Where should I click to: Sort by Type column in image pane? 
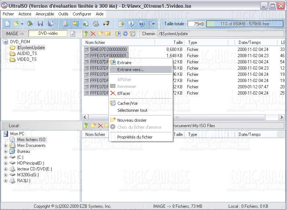point(206,43)
